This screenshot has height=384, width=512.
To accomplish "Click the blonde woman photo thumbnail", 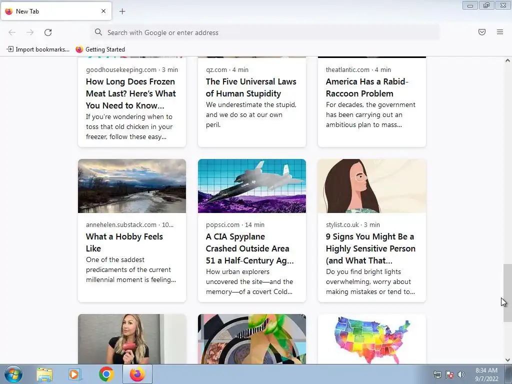I will (x=132, y=339).
